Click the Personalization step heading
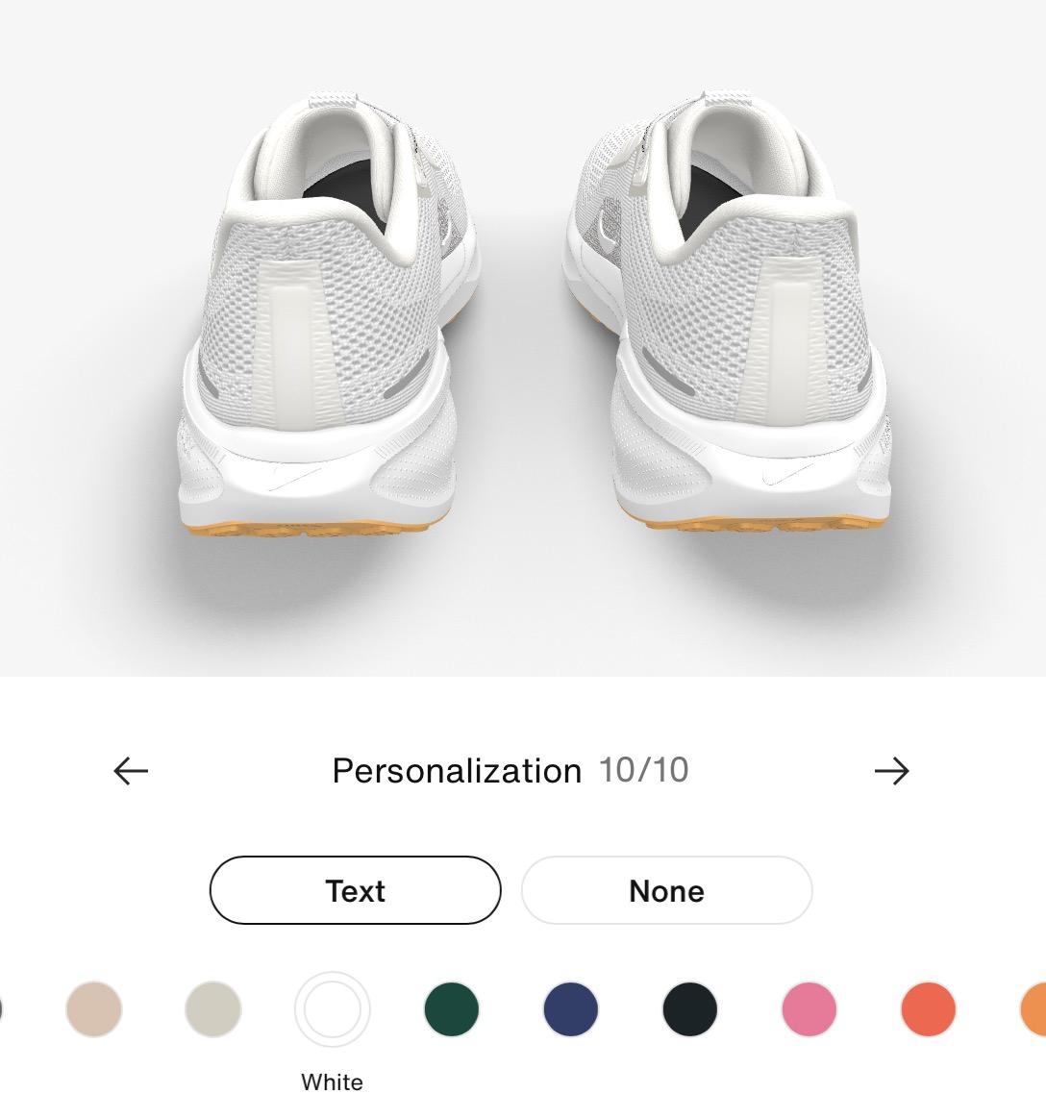This screenshot has height=1119, width=1046. pos(457,771)
